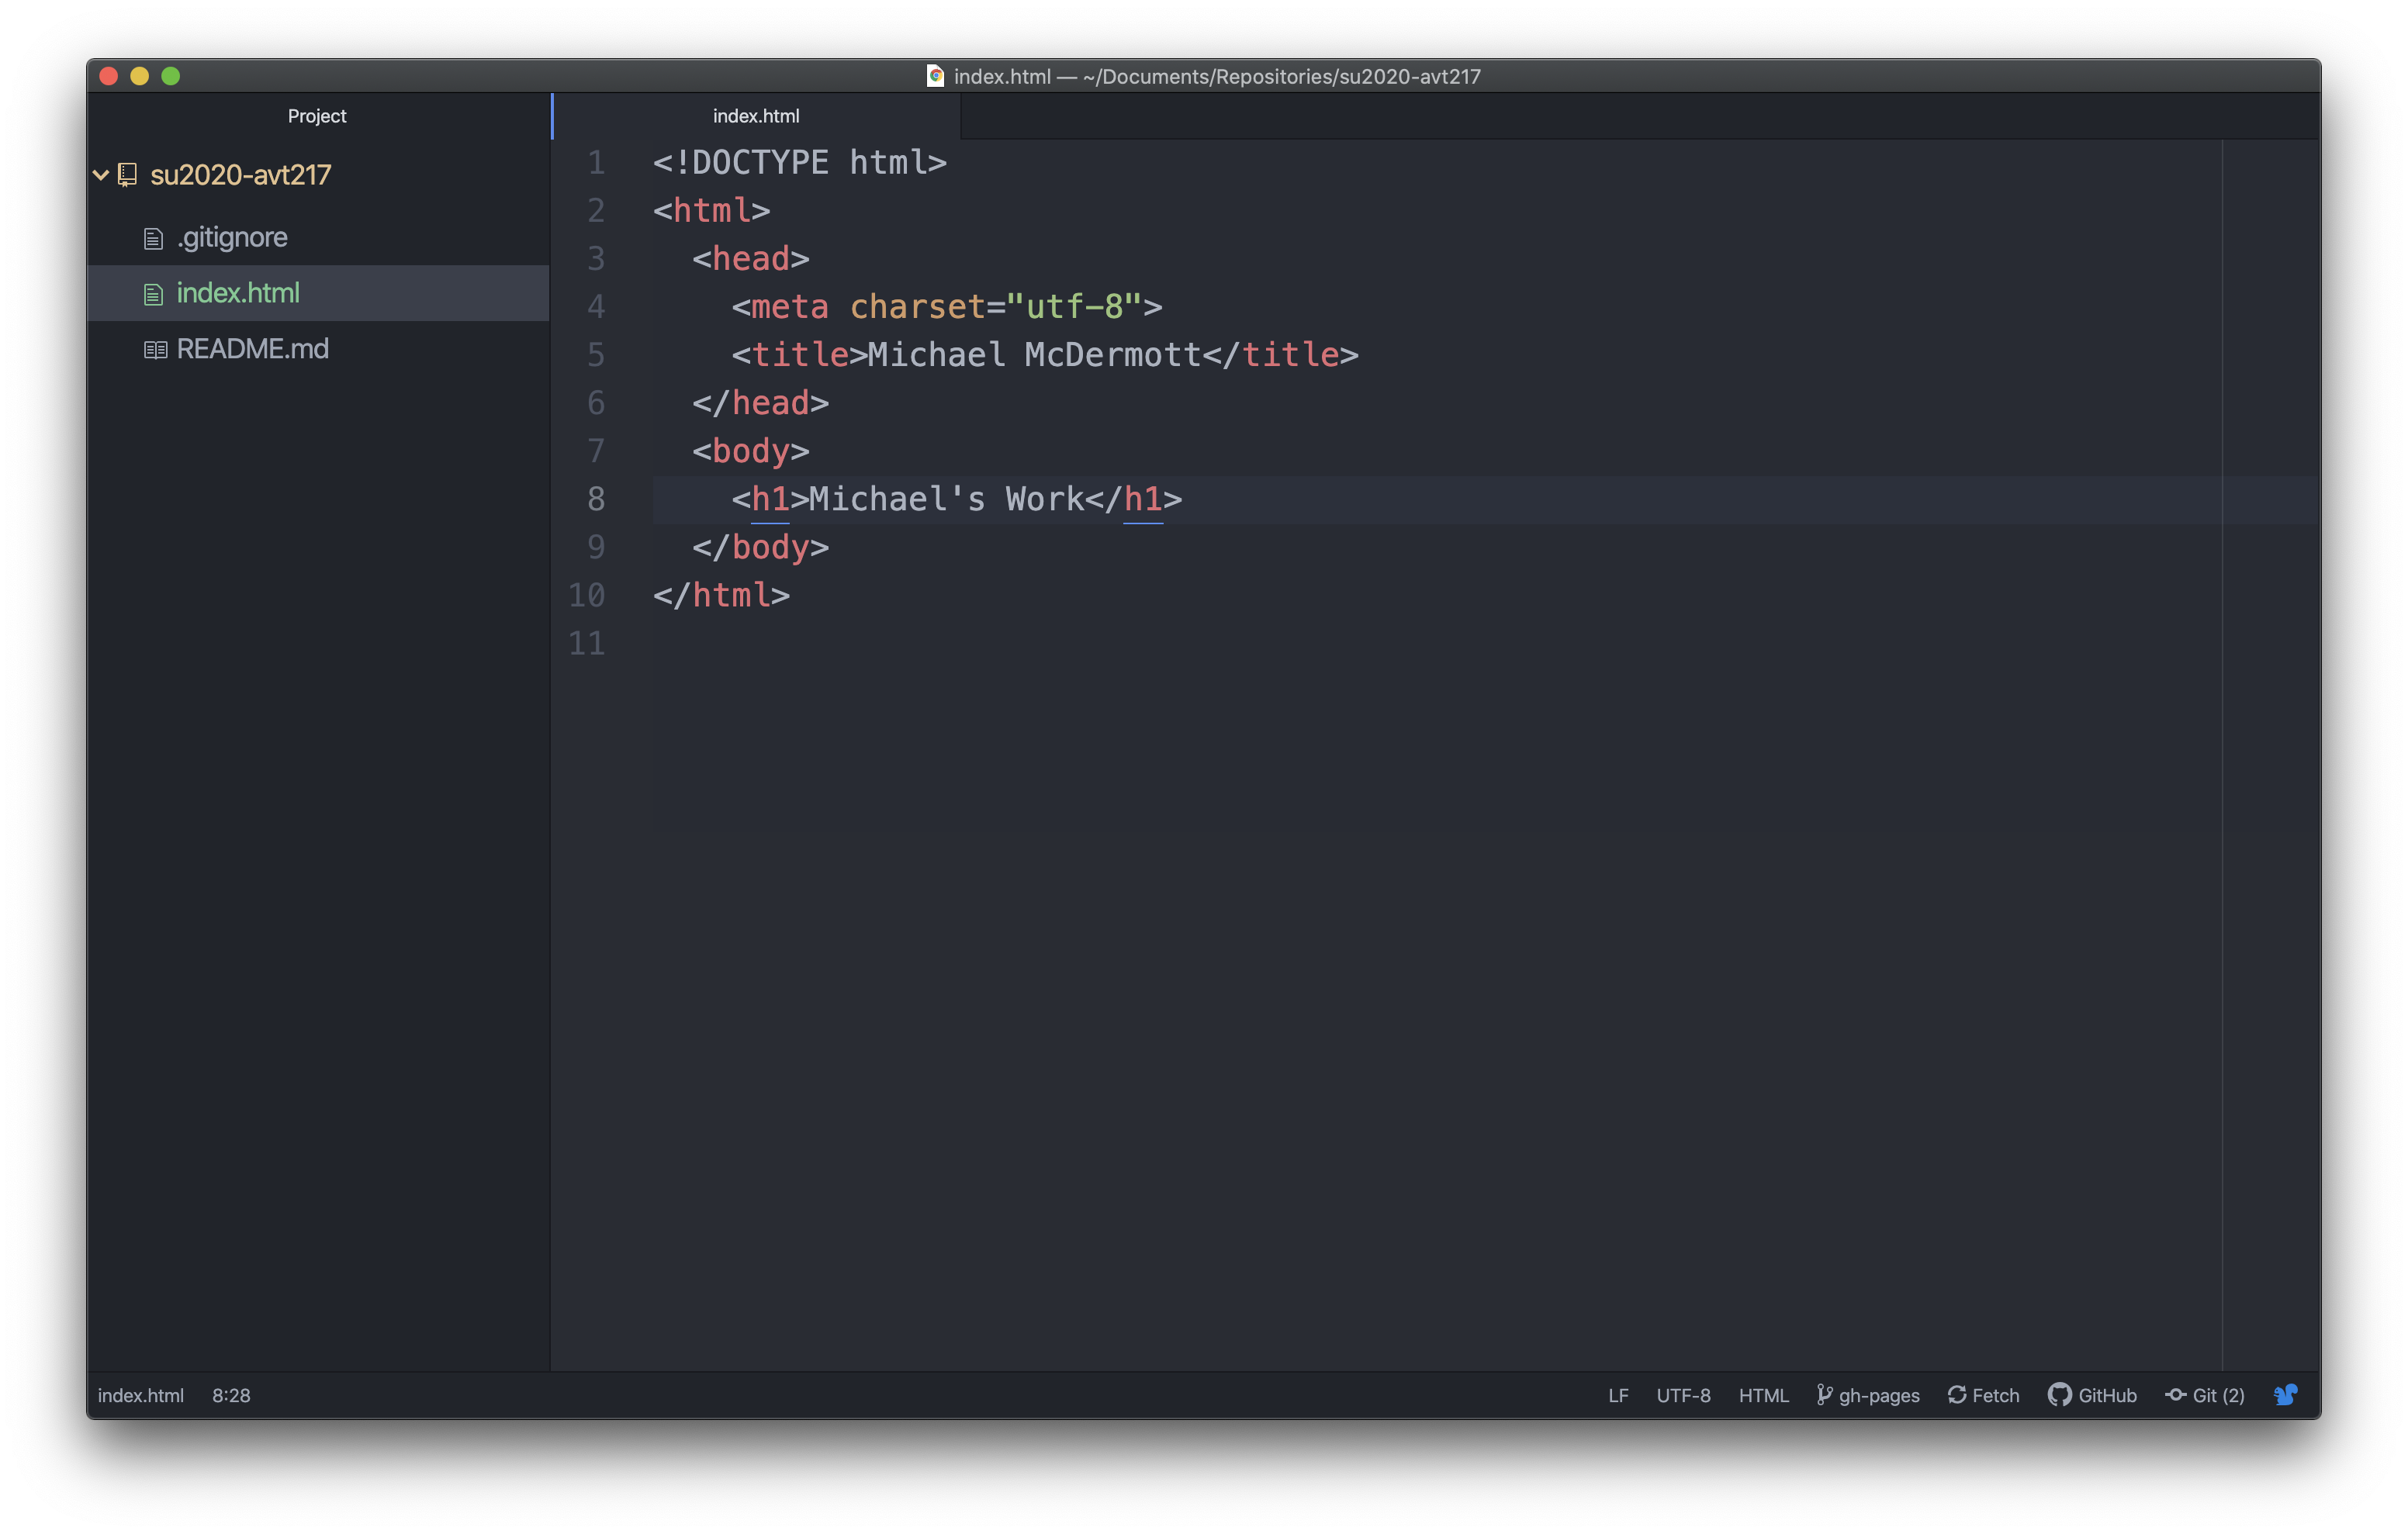
Task: Open the GitHub panel label
Action: [x=2107, y=1395]
